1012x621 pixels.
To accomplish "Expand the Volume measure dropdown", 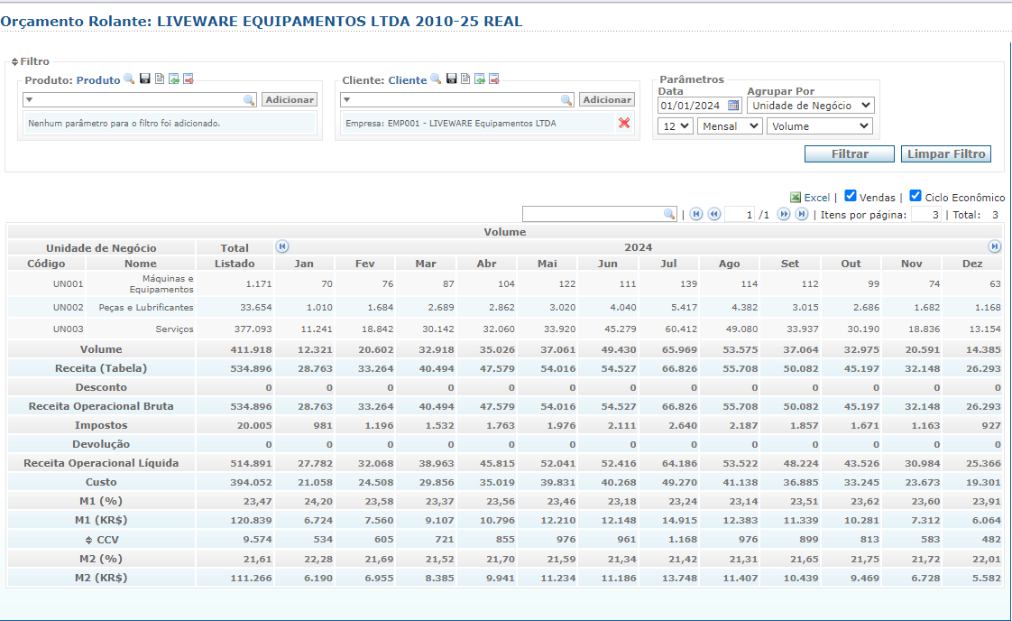I will 820,126.
